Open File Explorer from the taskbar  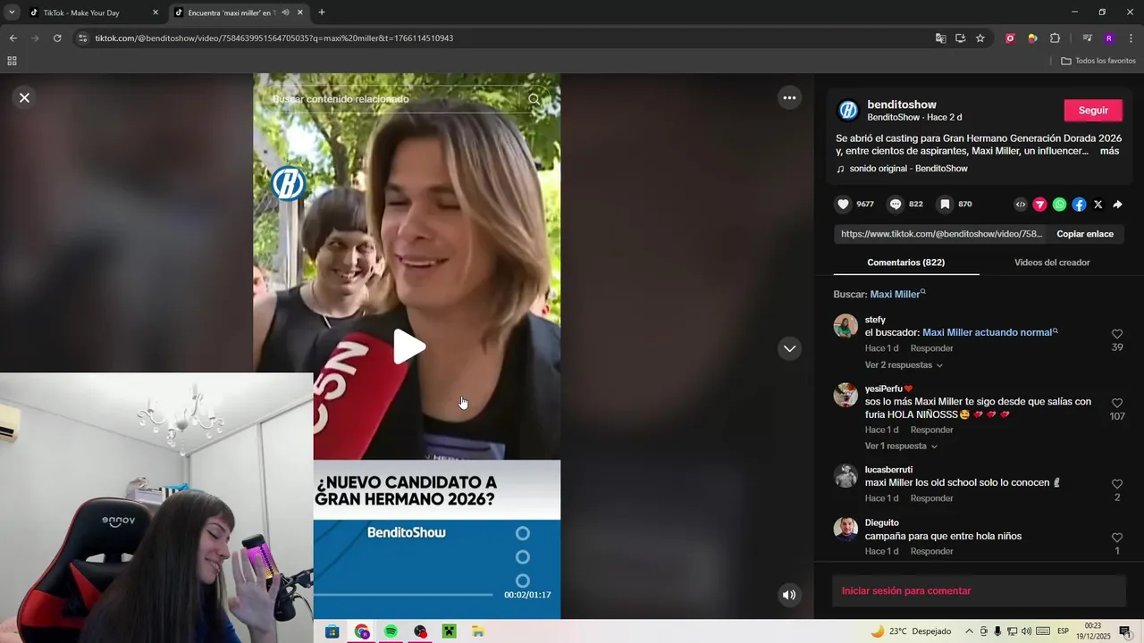click(478, 631)
